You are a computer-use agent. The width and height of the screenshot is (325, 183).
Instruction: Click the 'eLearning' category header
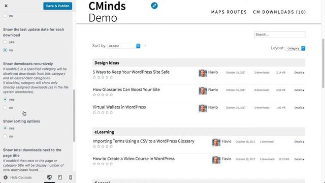click(199, 132)
